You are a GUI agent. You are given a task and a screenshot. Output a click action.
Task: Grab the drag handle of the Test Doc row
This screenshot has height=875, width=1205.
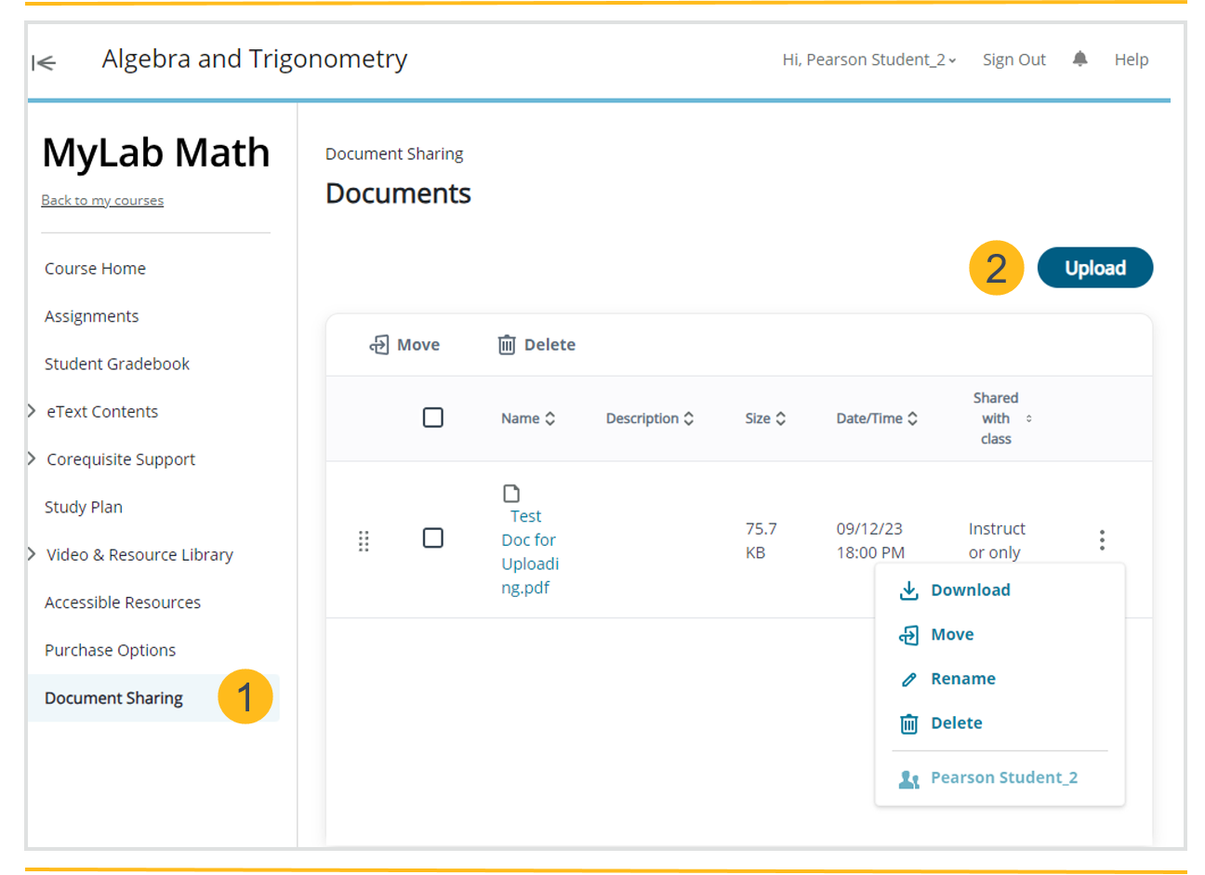point(364,540)
